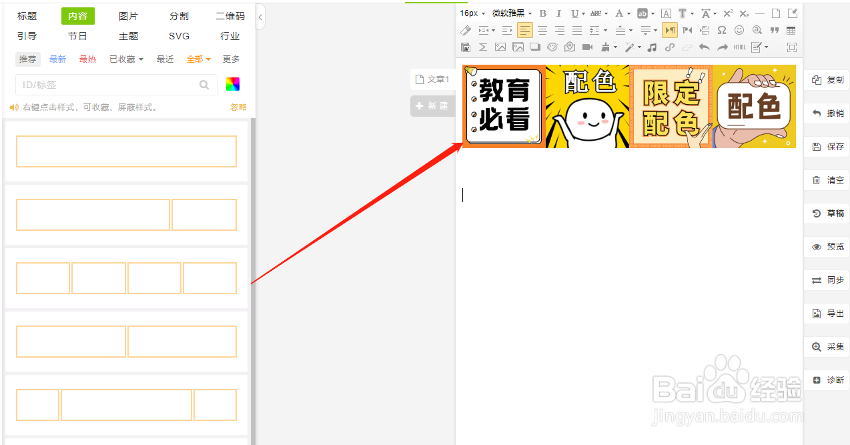Click the insert music note icon
This screenshot has width=850, height=445.
click(652, 47)
